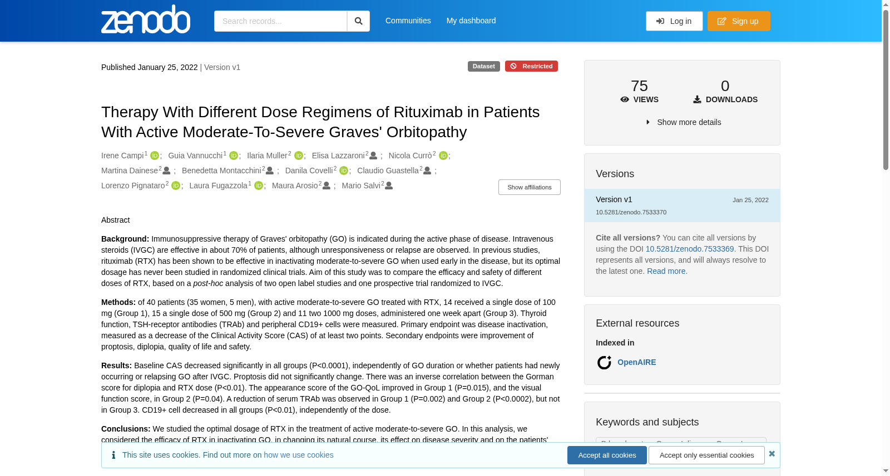
Task: Click the 'Jan 25, 2022' version date
Action: [750, 200]
